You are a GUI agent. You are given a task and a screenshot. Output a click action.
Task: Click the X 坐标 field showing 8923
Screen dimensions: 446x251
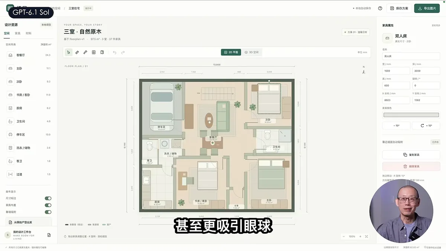(x=396, y=100)
